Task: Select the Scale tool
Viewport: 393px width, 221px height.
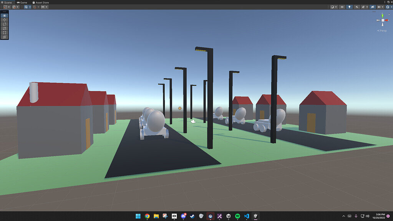Action: click(x=4, y=28)
